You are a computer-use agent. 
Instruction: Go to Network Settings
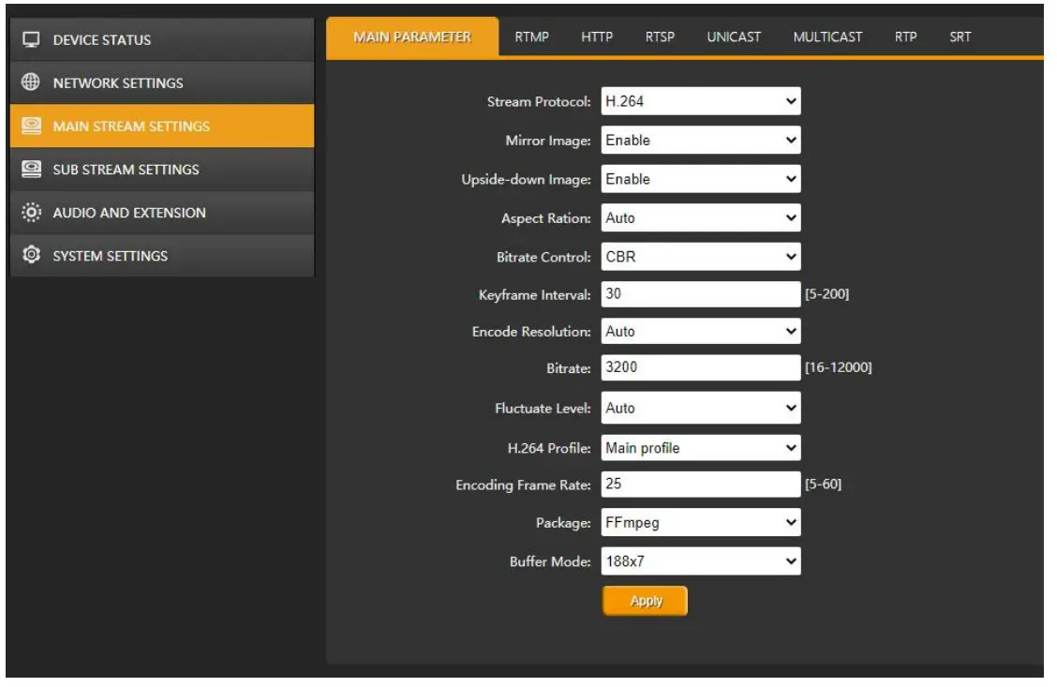click(162, 82)
